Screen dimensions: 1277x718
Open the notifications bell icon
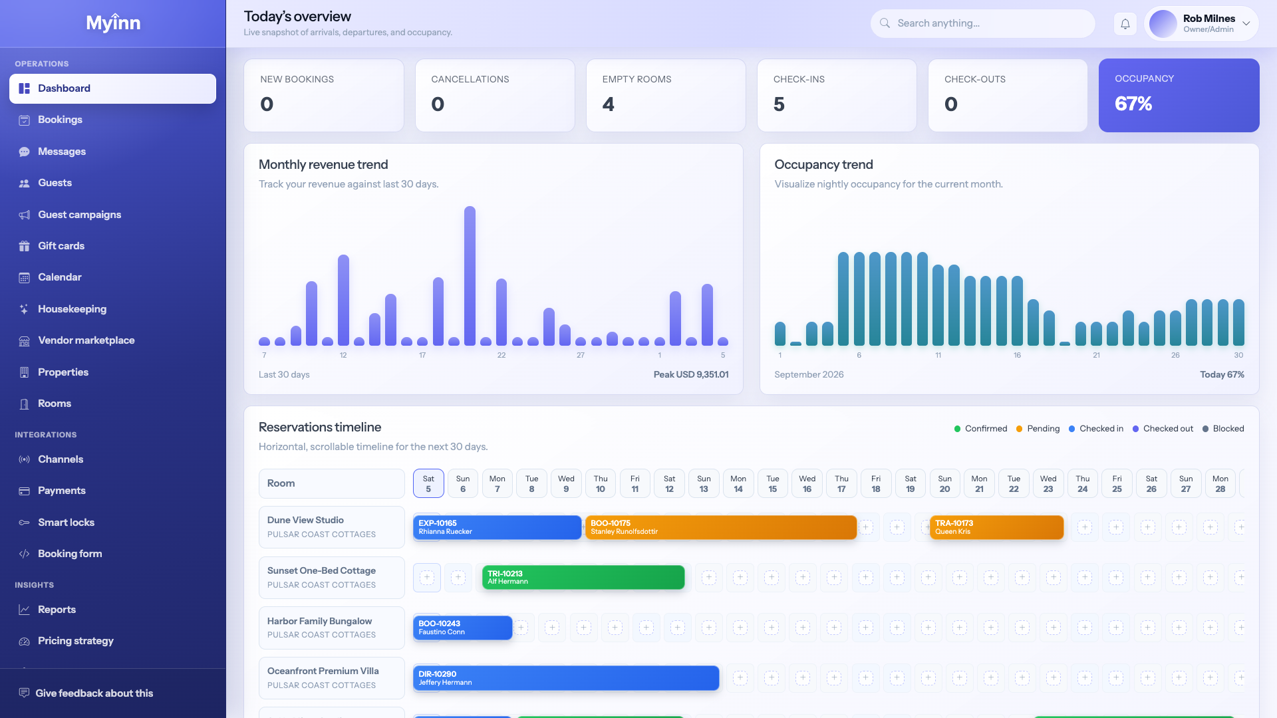coord(1125,24)
